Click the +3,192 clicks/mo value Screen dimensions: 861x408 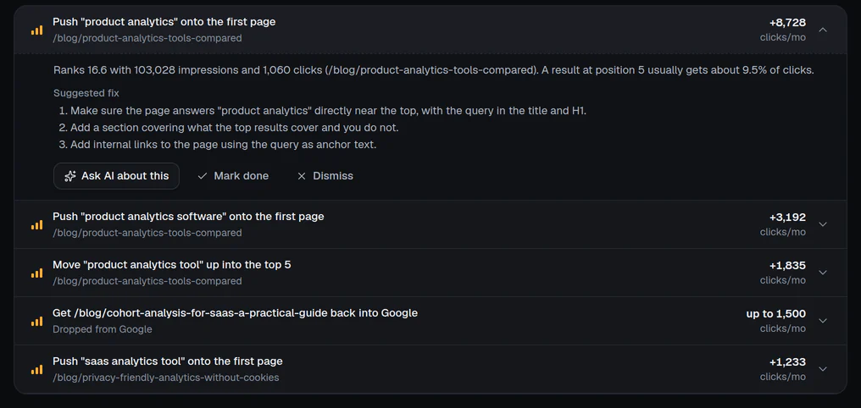tap(787, 218)
